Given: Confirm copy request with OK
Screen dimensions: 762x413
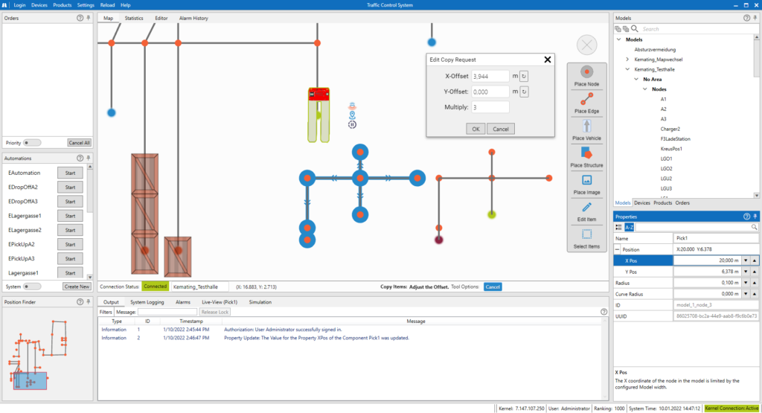Looking at the screenshot, I should 476,129.
